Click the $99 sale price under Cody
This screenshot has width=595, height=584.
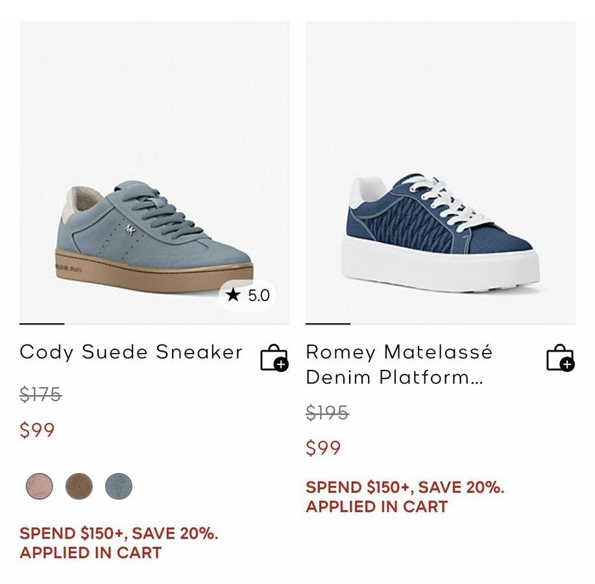tap(37, 430)
